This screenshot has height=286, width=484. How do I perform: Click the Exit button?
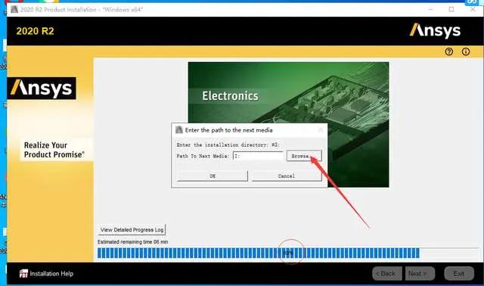(x=459, y=273)
